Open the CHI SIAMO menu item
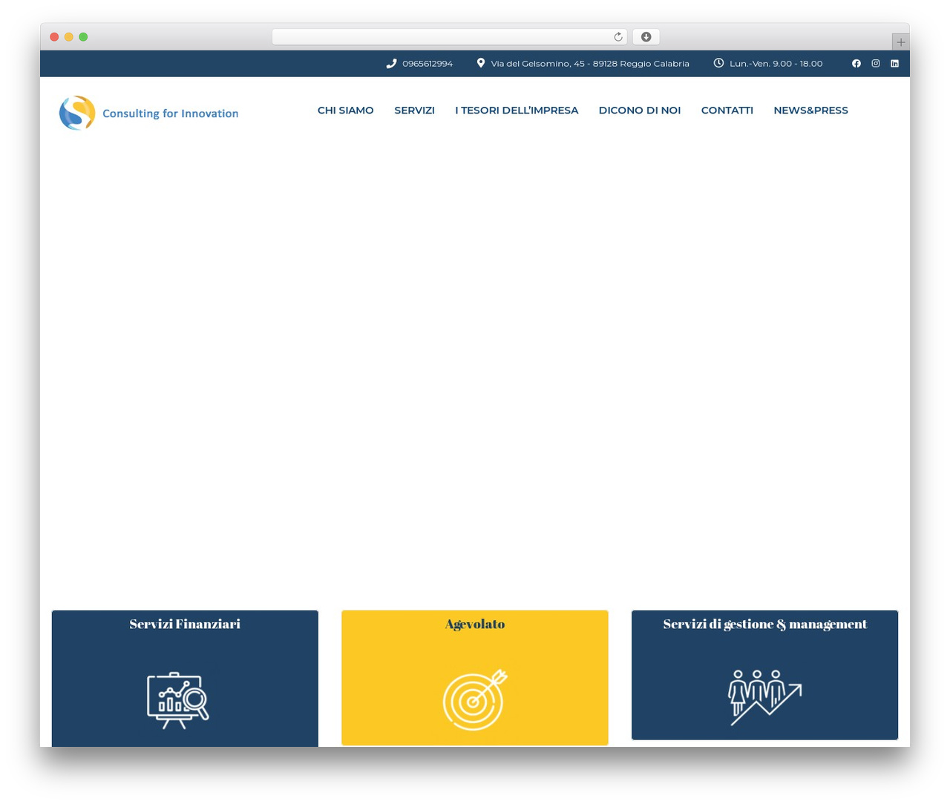The image size is (950, 804). pyautogui.click(x=346, y=111)
